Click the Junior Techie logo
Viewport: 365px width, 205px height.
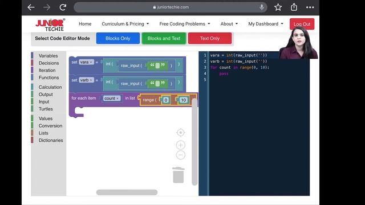pyautogui.click(x=50, y=24)
